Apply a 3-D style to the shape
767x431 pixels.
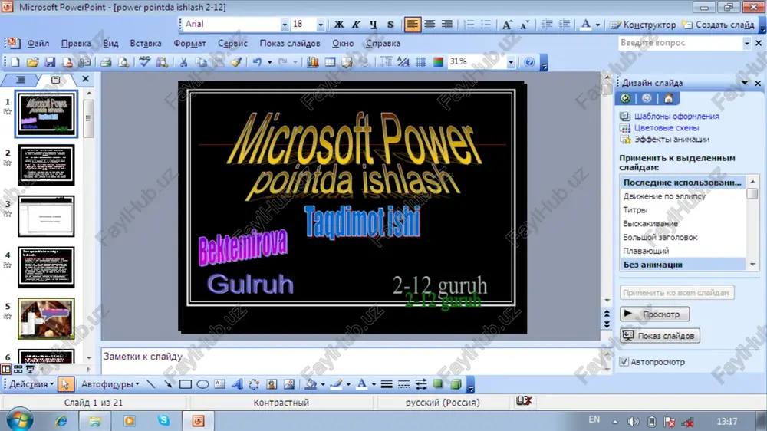coord(456,384)
